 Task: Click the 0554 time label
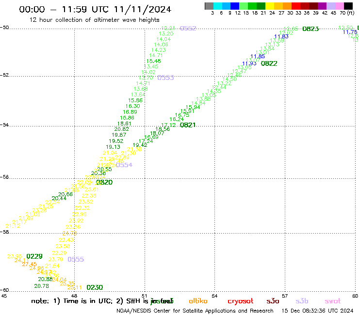(x=124, y=165)
